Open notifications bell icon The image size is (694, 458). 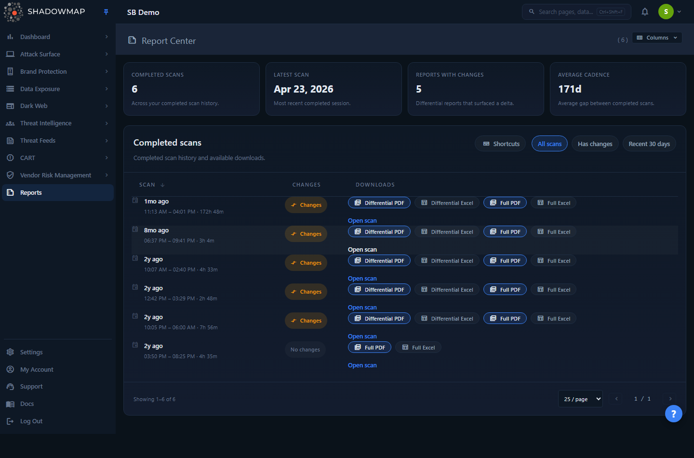(x=645, y=12)
